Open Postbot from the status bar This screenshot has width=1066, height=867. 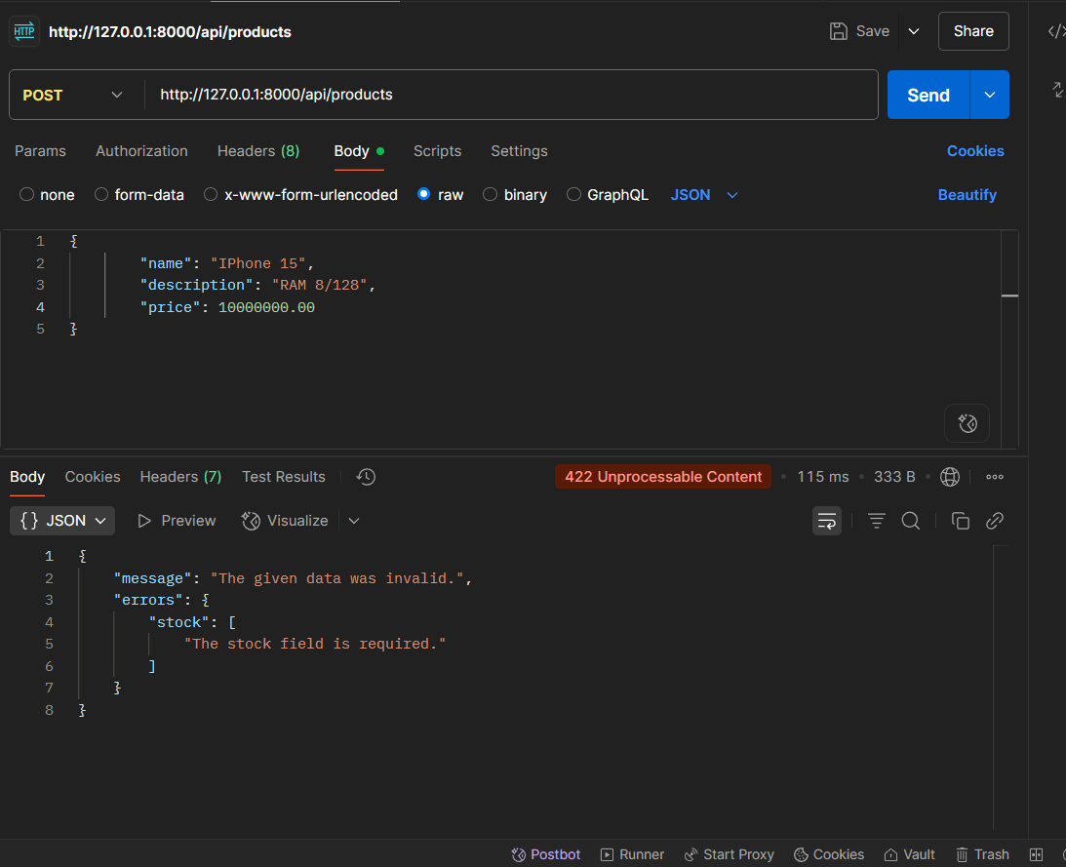pyautogui.click(x=545, y=854)
